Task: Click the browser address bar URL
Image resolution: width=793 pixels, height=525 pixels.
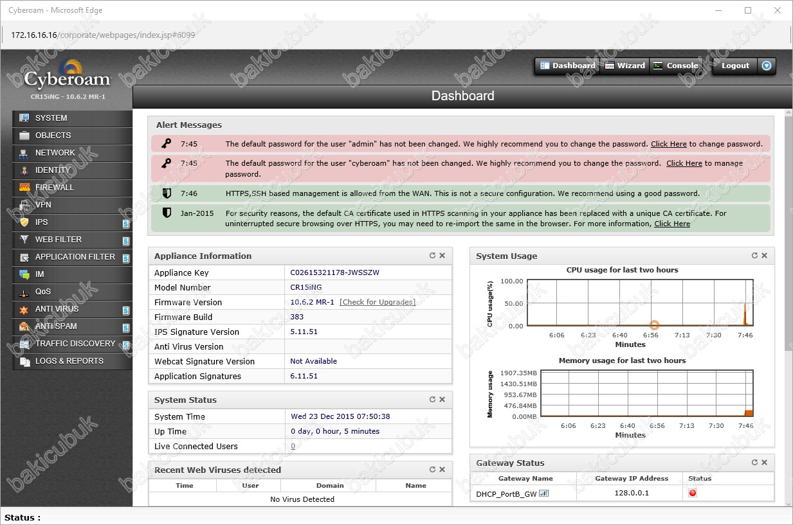Action: coord(103,35)
